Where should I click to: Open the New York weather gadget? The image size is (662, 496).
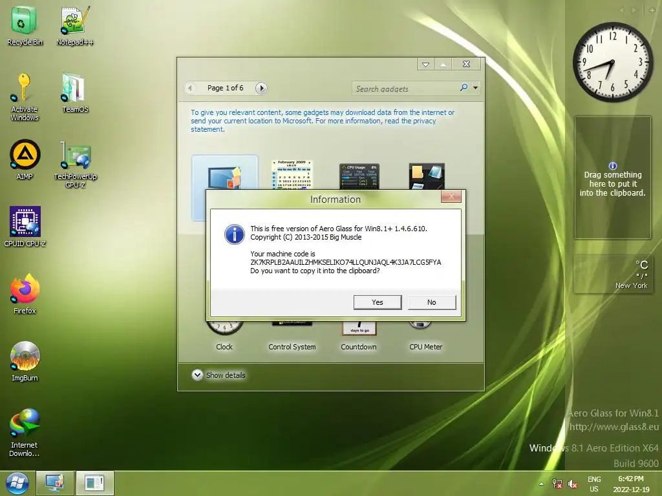coord(613,274)
